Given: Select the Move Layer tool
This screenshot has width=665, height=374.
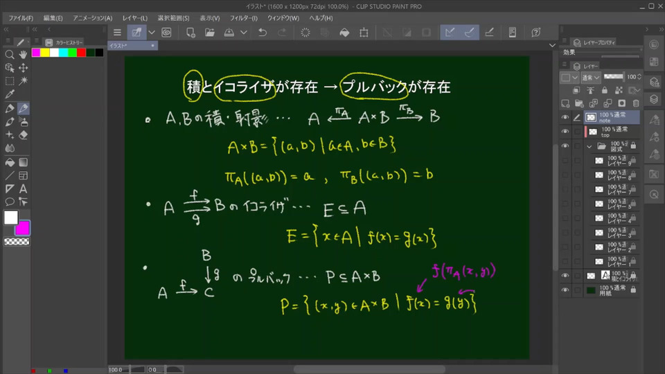Looking at the screenshot, I should pyautogui.click(x=24, y=67).
